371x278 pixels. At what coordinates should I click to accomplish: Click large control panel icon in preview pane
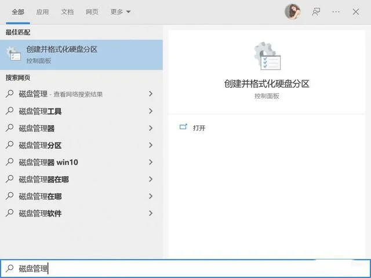point(267,56)
